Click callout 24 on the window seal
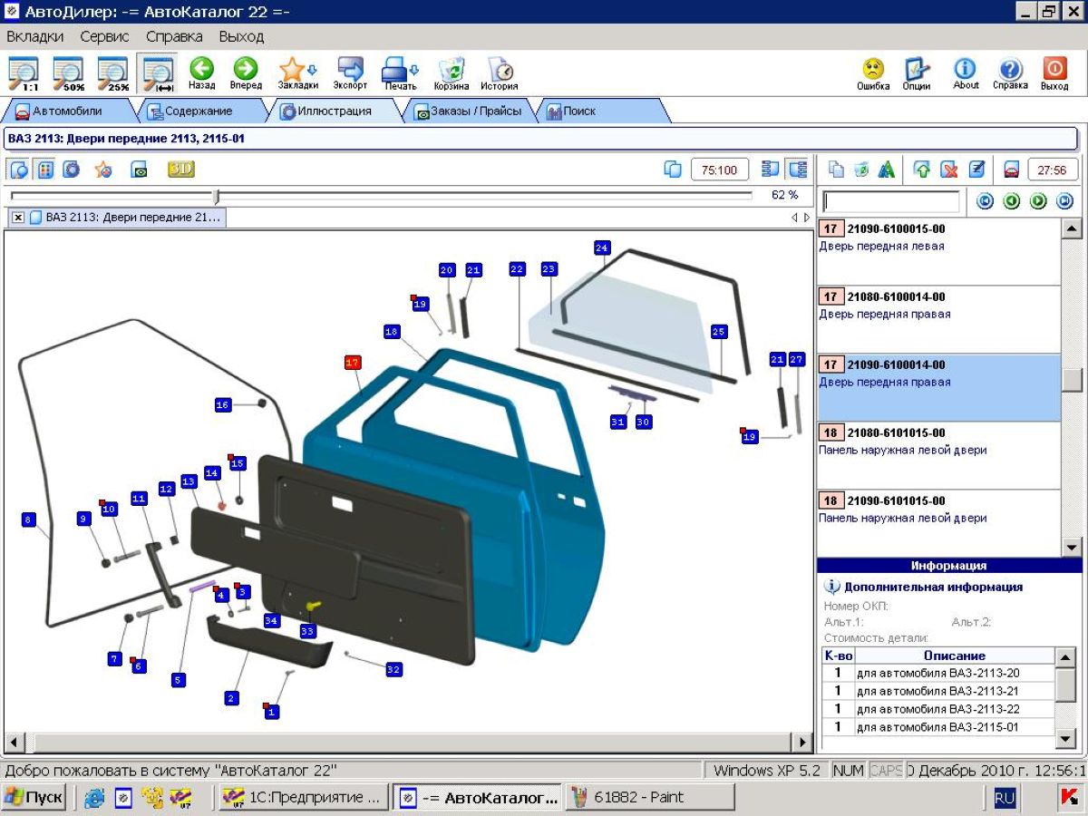 coord(602,248)
